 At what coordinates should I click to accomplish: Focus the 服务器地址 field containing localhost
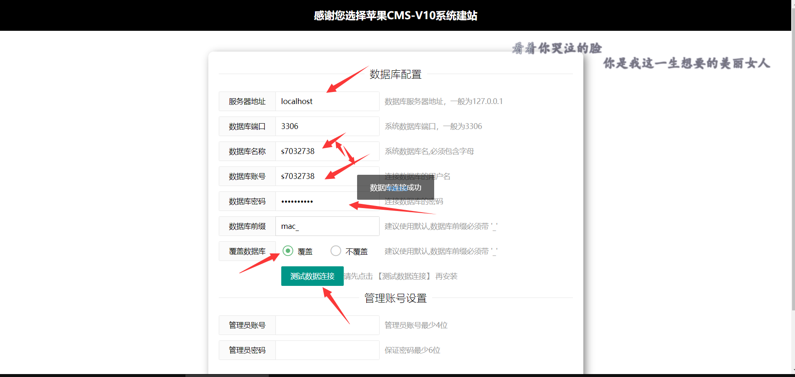coord(327,101)
